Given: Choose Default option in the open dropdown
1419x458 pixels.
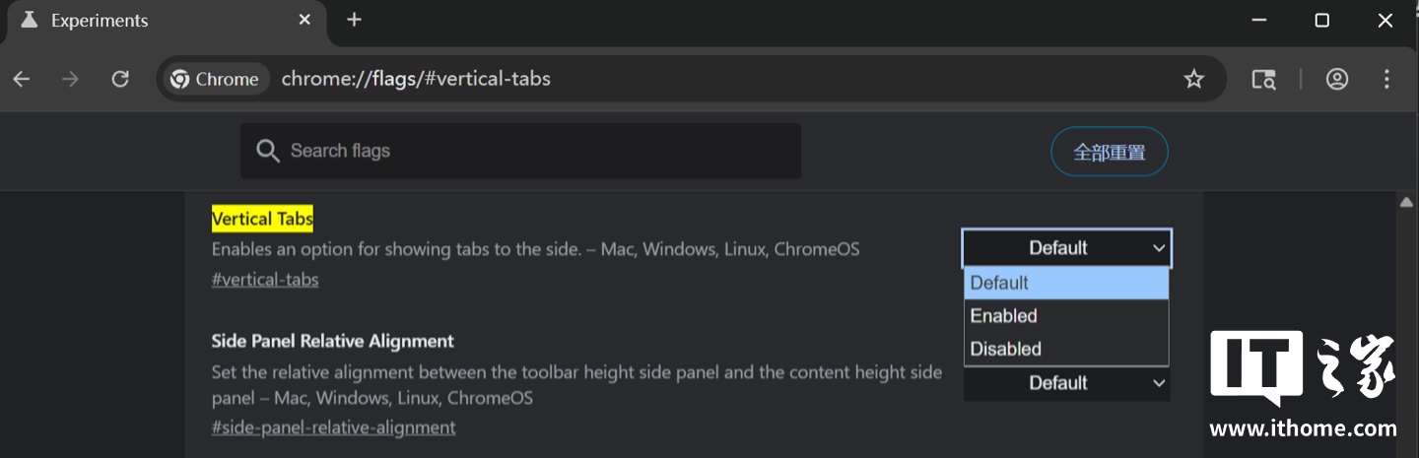Looking at the screenshot, I should 999,284.
